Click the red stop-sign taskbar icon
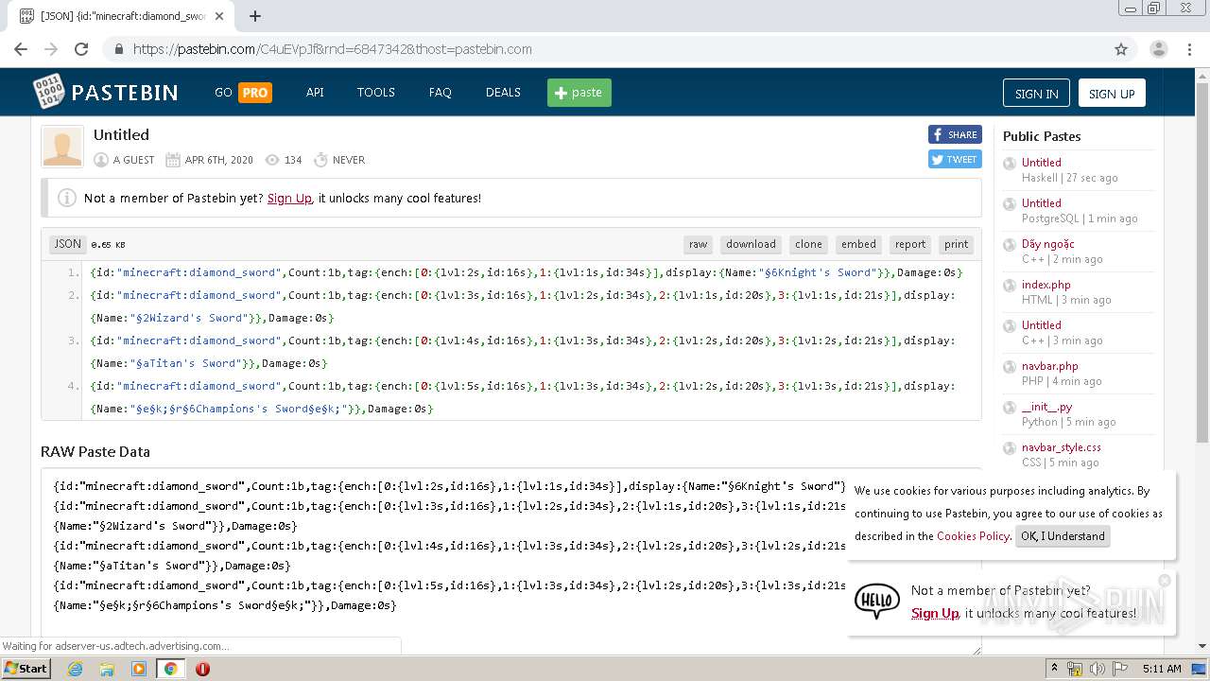The width and height of the screenshot is (1210, 681). [x=202, y=669]
